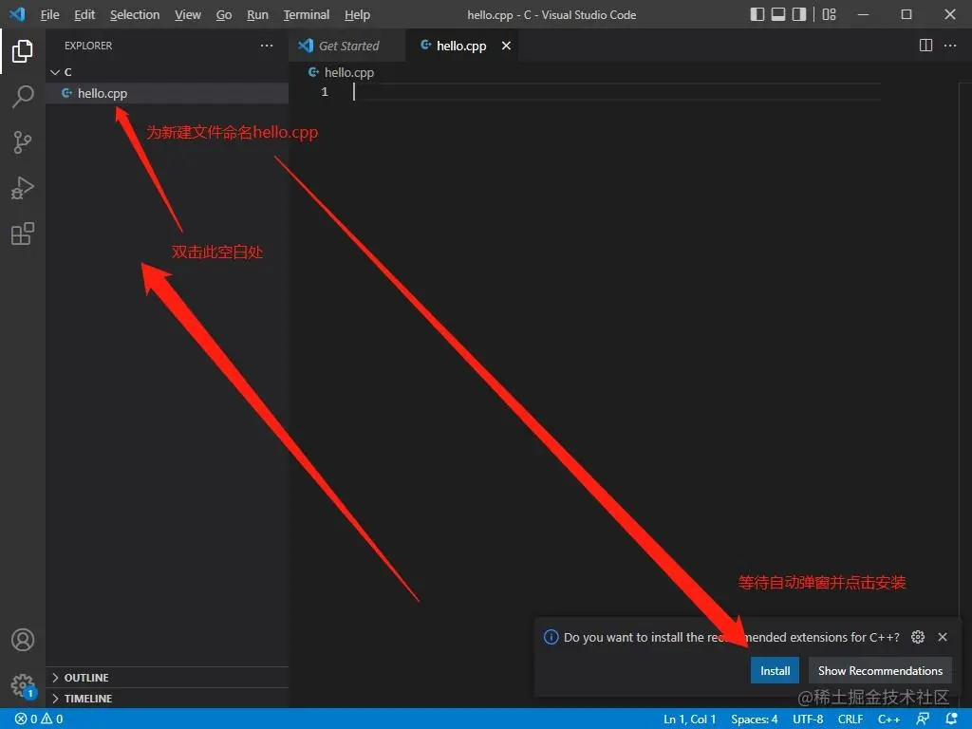Open the Search view in activity bar

point(23,96)
